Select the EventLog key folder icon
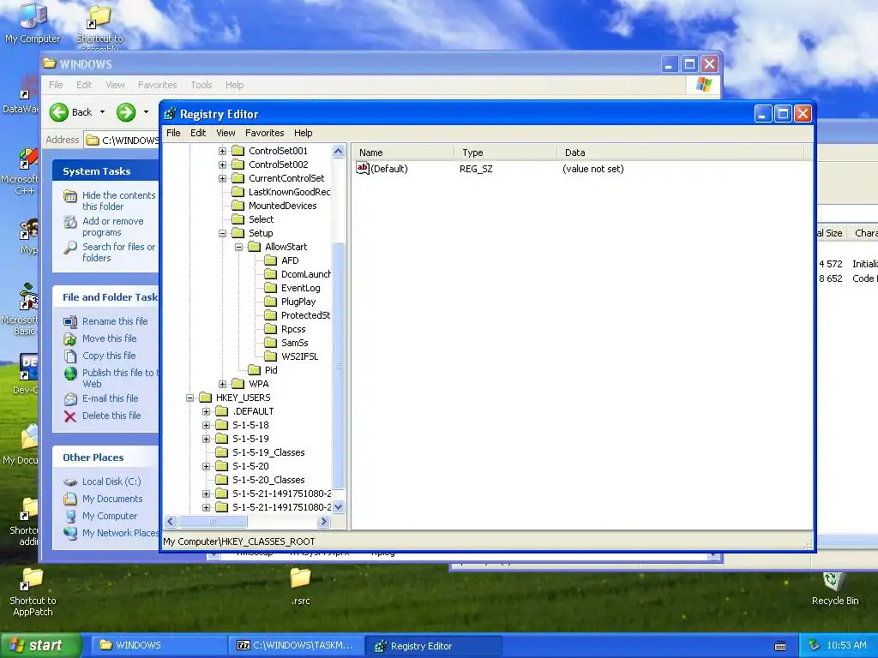The image size is (878, 658). (271, 288)
